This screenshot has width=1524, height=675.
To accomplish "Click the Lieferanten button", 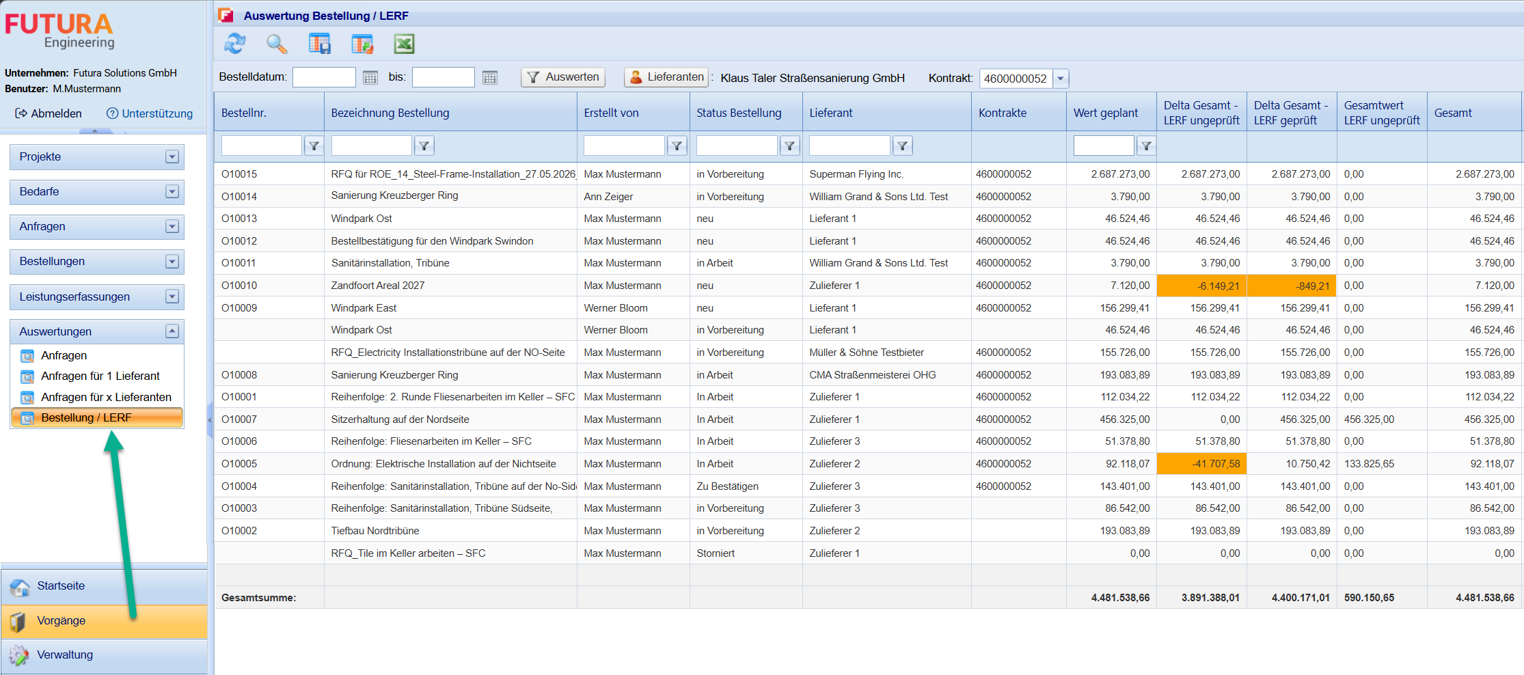I will tap(666, 77).
